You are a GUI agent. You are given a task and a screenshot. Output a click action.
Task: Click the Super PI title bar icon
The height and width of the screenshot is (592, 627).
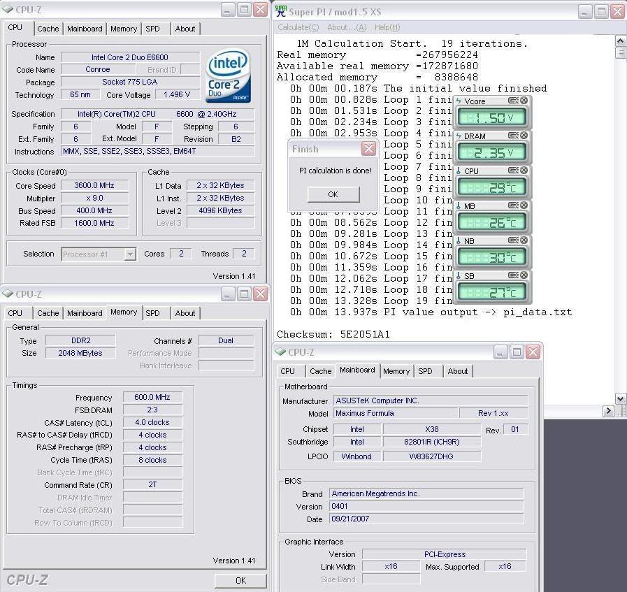[x=281, y=11]
